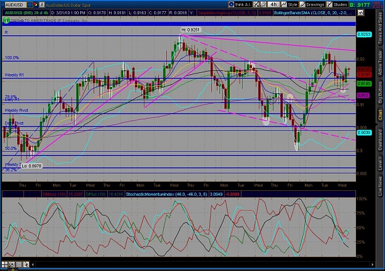The width and height of the screenshot is (385, 271).
Task: Open the think A.I. tool
Action: 240,4
